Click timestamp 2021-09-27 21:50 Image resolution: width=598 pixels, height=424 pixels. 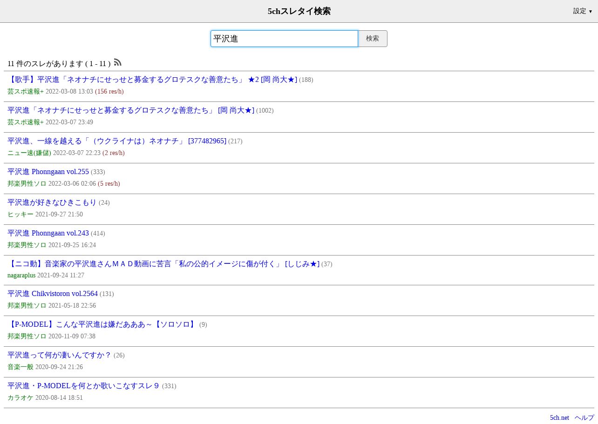pos(59,215)
